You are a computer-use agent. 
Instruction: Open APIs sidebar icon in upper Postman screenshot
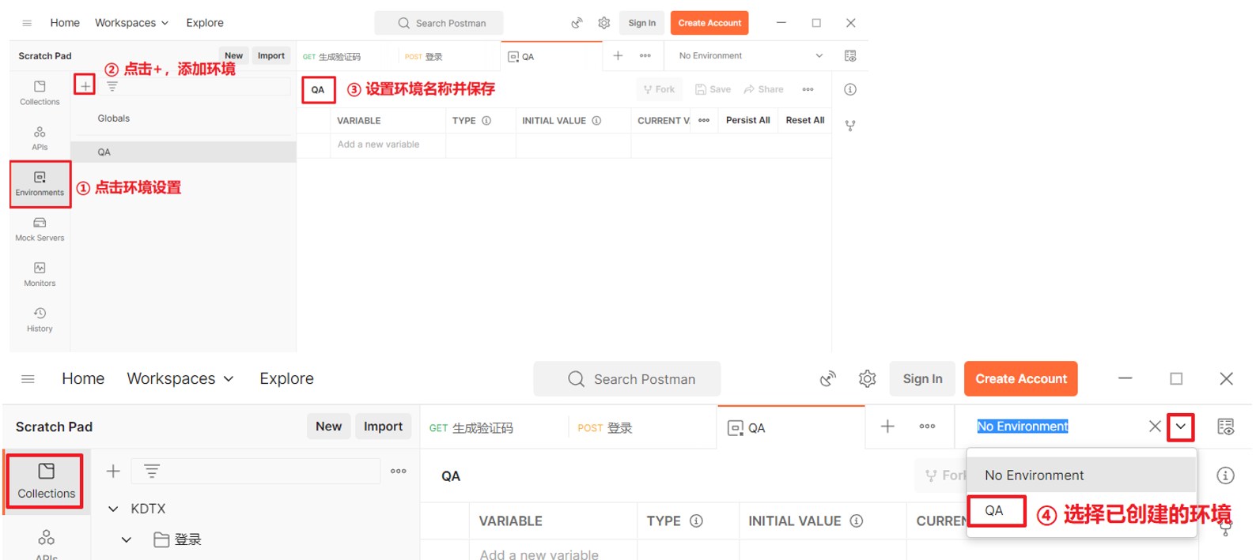tap(40, 137)
